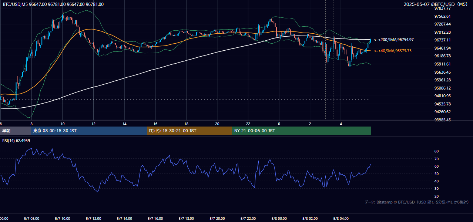Click RSI axis level 60
The width and height of the screenshot is (473, 222).
(x=436, y=166)
